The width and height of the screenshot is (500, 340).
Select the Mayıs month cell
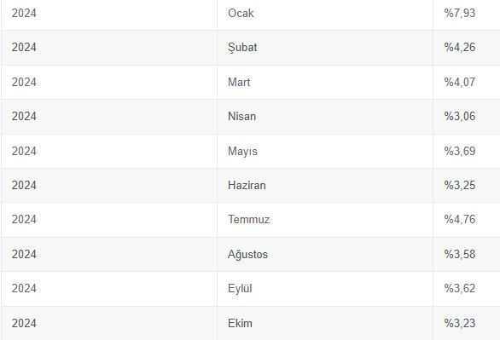(x=325, y=151)
